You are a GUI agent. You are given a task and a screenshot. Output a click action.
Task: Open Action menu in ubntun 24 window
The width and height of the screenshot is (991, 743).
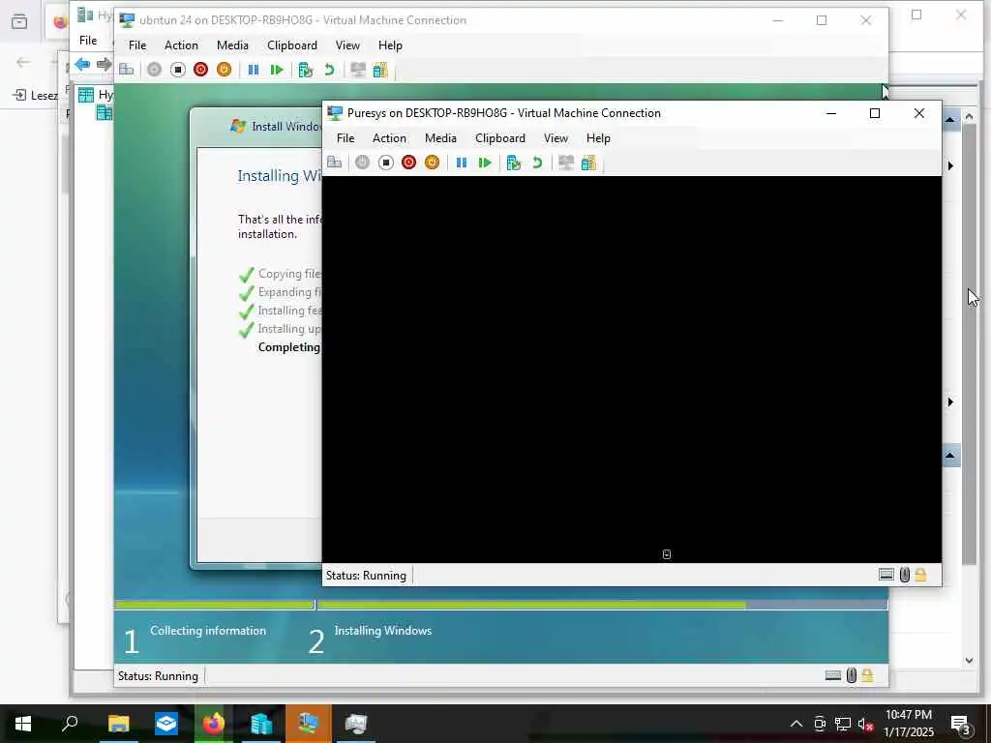181,45
